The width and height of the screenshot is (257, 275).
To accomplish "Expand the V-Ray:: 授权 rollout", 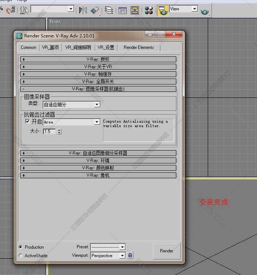I will point(98,59).
